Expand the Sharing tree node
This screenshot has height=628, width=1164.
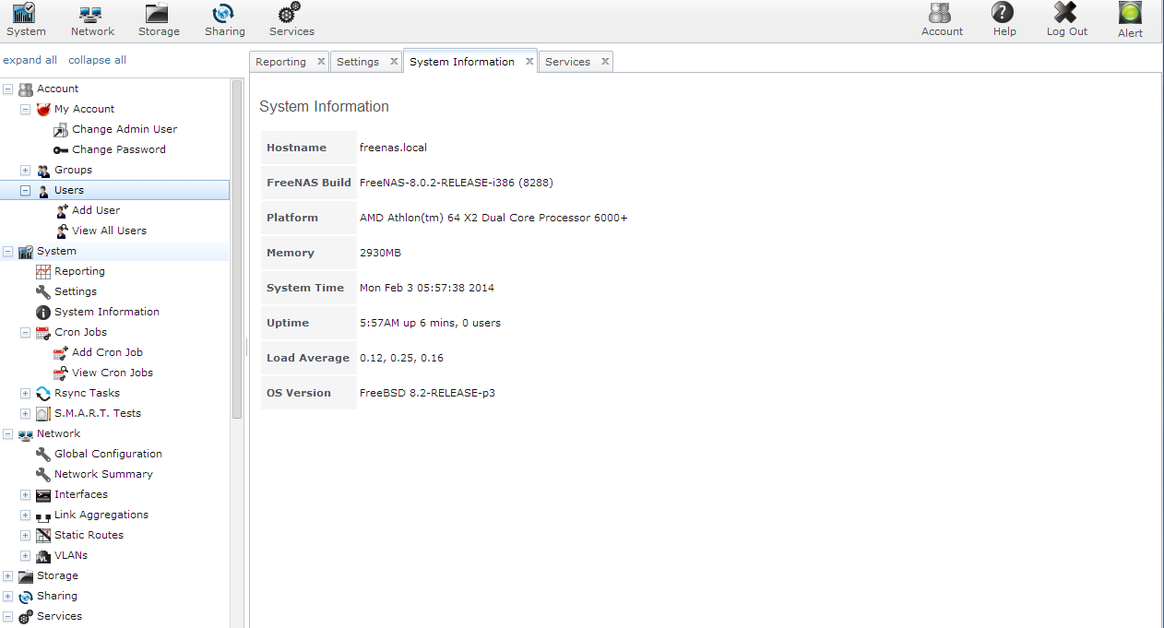[8, 596]
